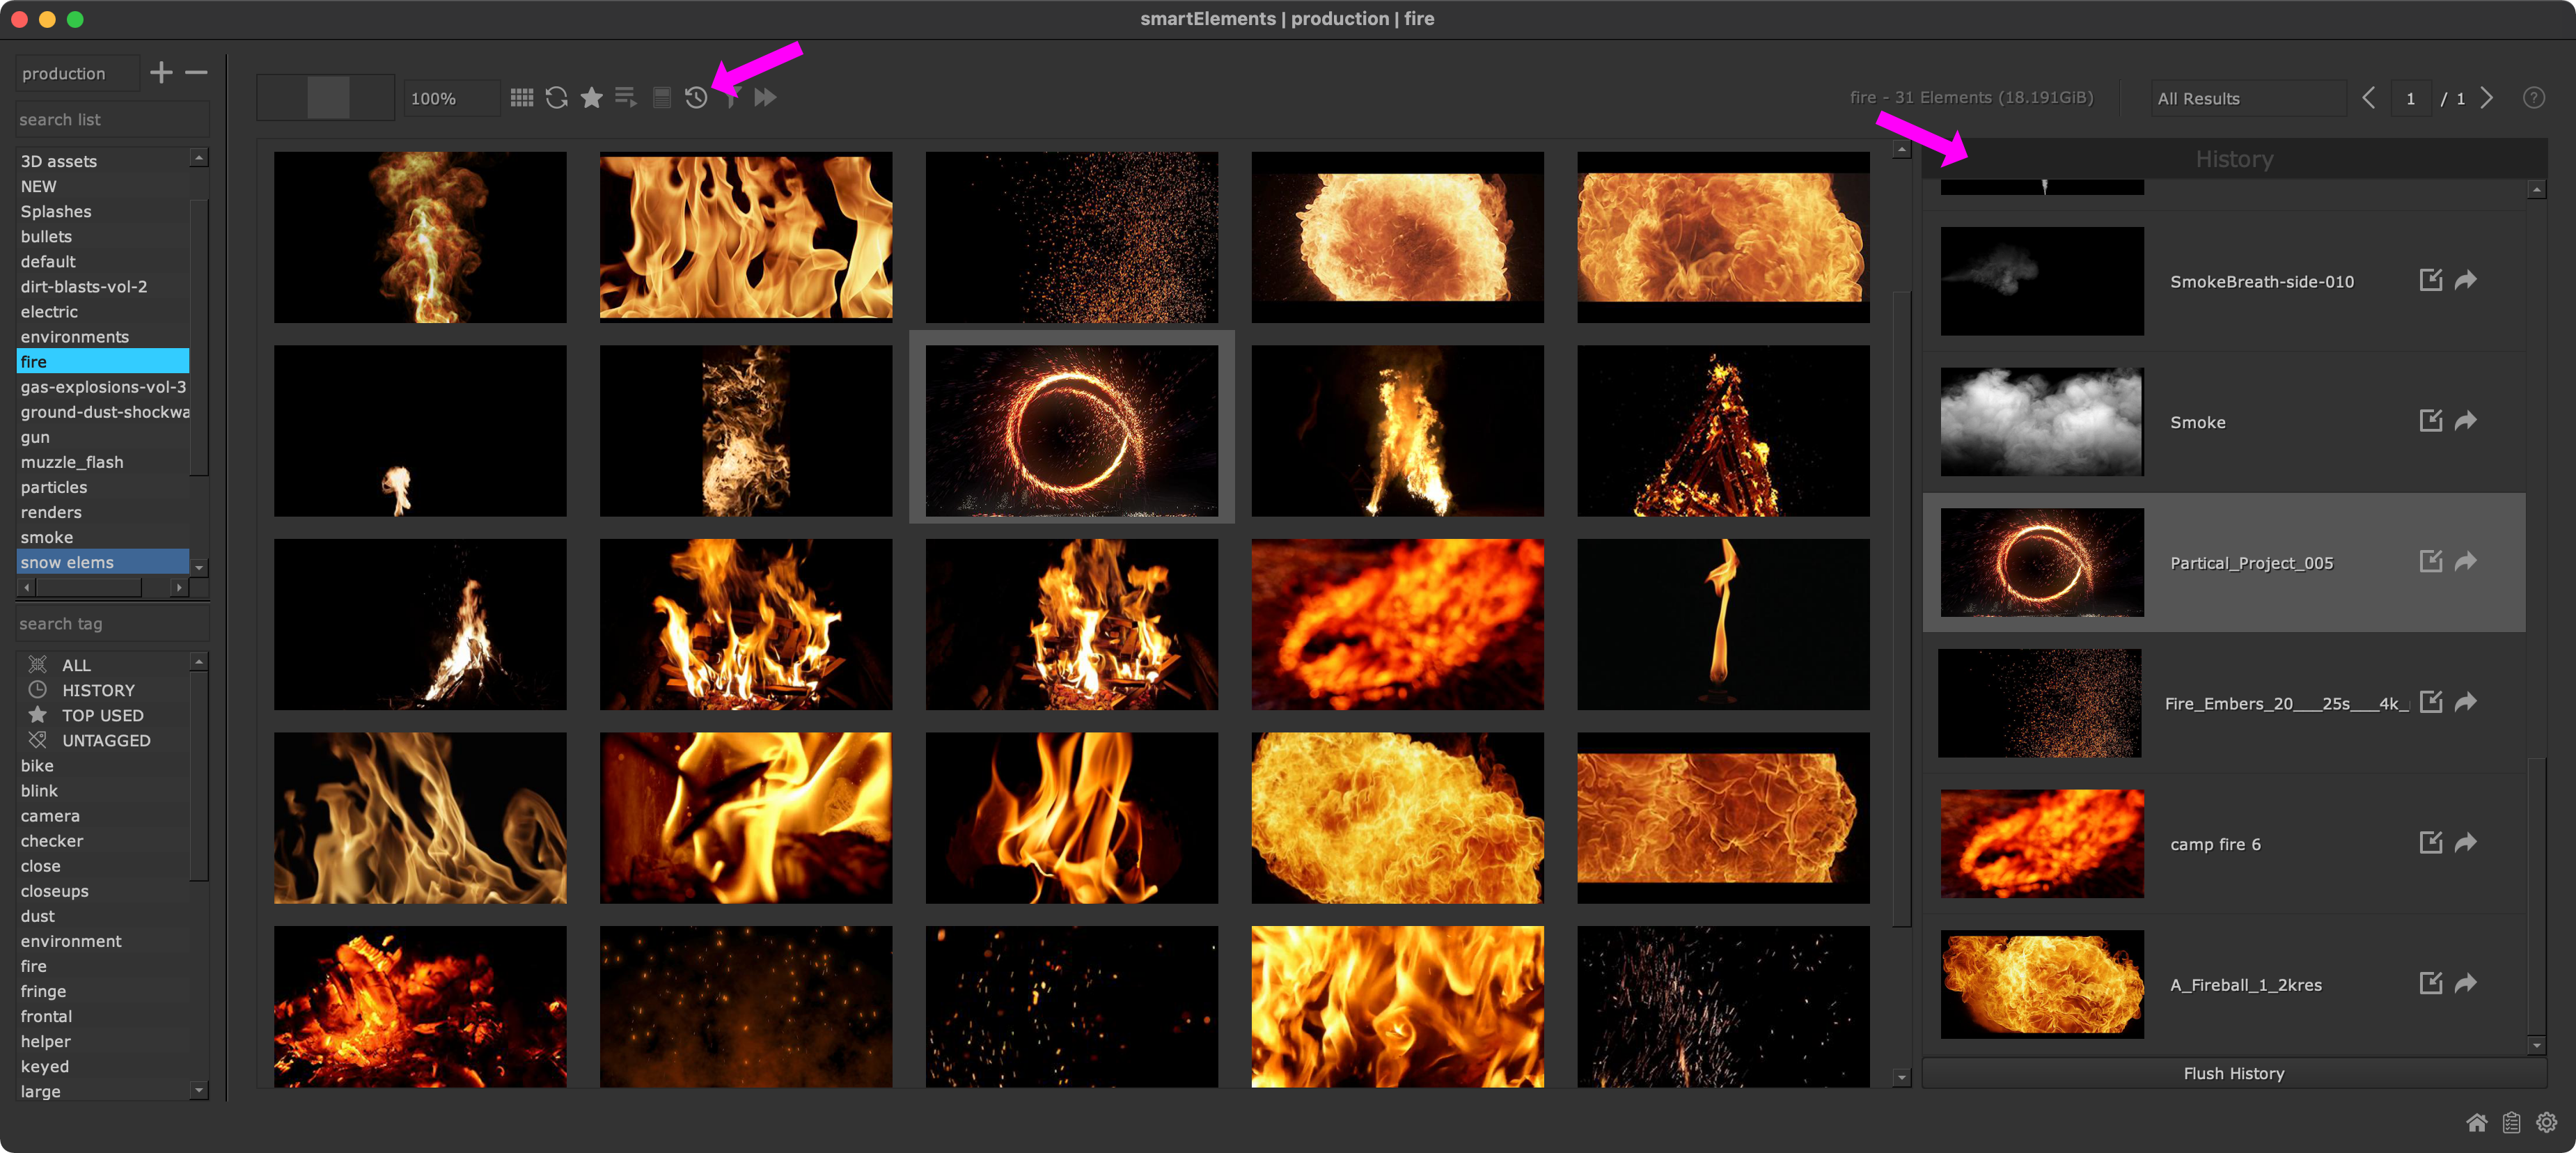Click the minus icon to remove a stack
The height and width of the screenshot is (1153, 2576).
click(x=197, y=72)
